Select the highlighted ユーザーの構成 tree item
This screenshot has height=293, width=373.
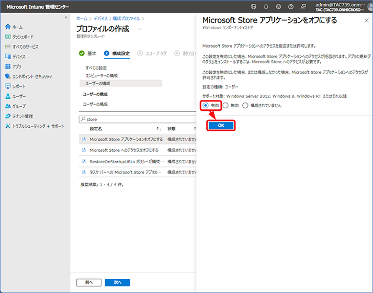pyautogui.click(x=121, y=83)
